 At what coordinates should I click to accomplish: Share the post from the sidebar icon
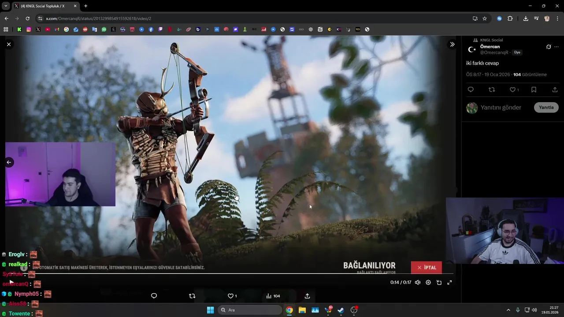(x=555, y=89)
